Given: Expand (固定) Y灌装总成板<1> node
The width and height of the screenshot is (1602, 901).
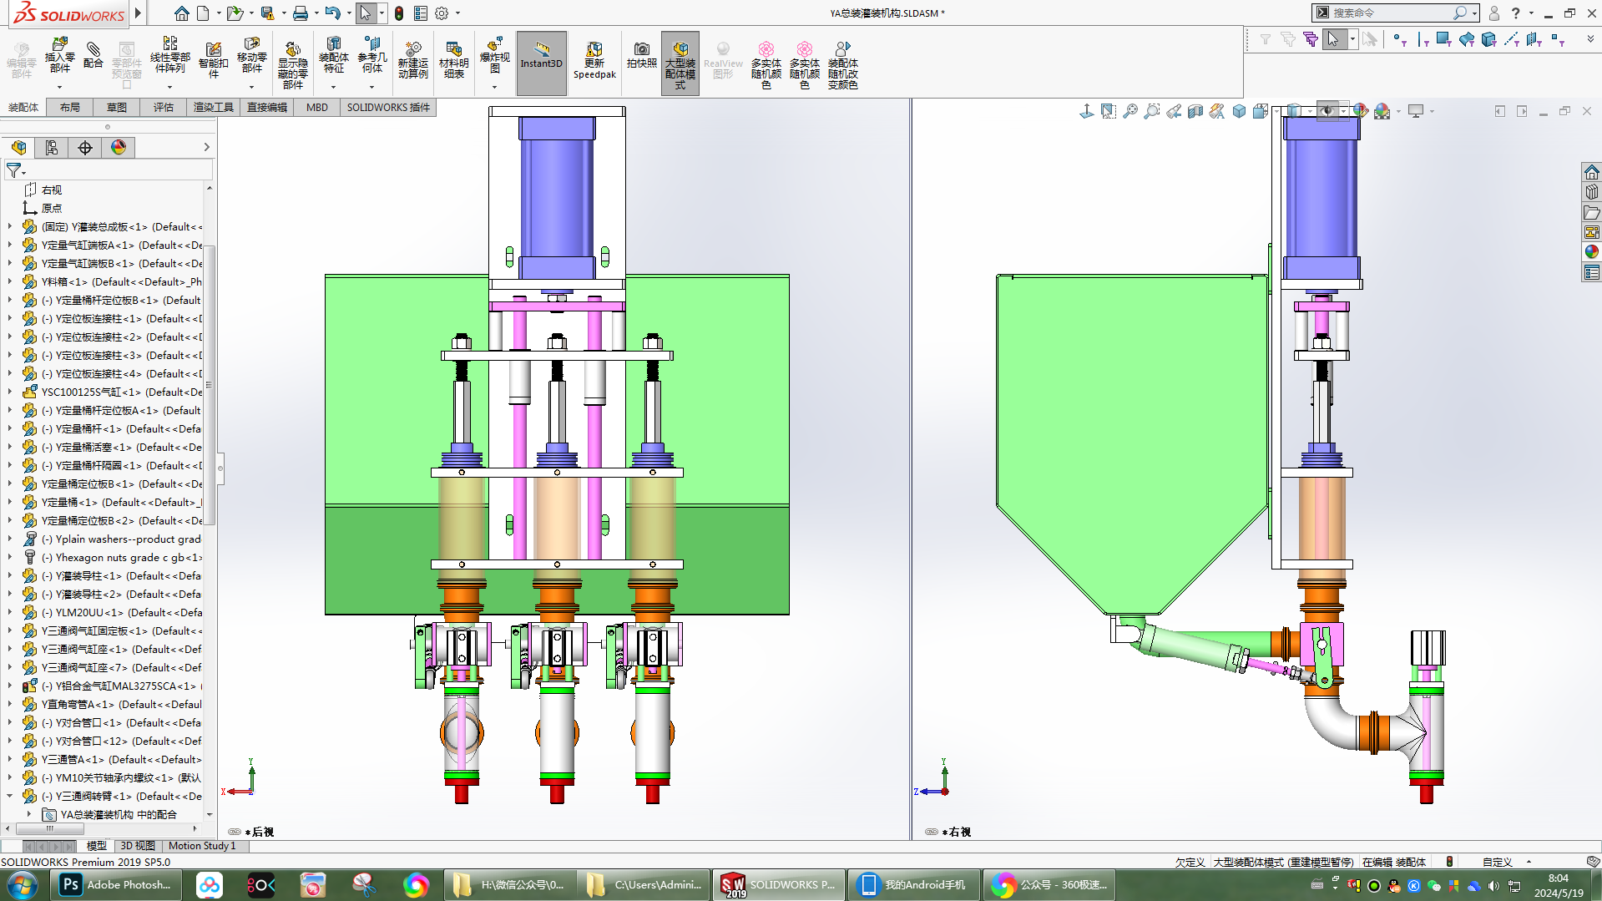Looking at the screenshot, I should tap(10, 226).
